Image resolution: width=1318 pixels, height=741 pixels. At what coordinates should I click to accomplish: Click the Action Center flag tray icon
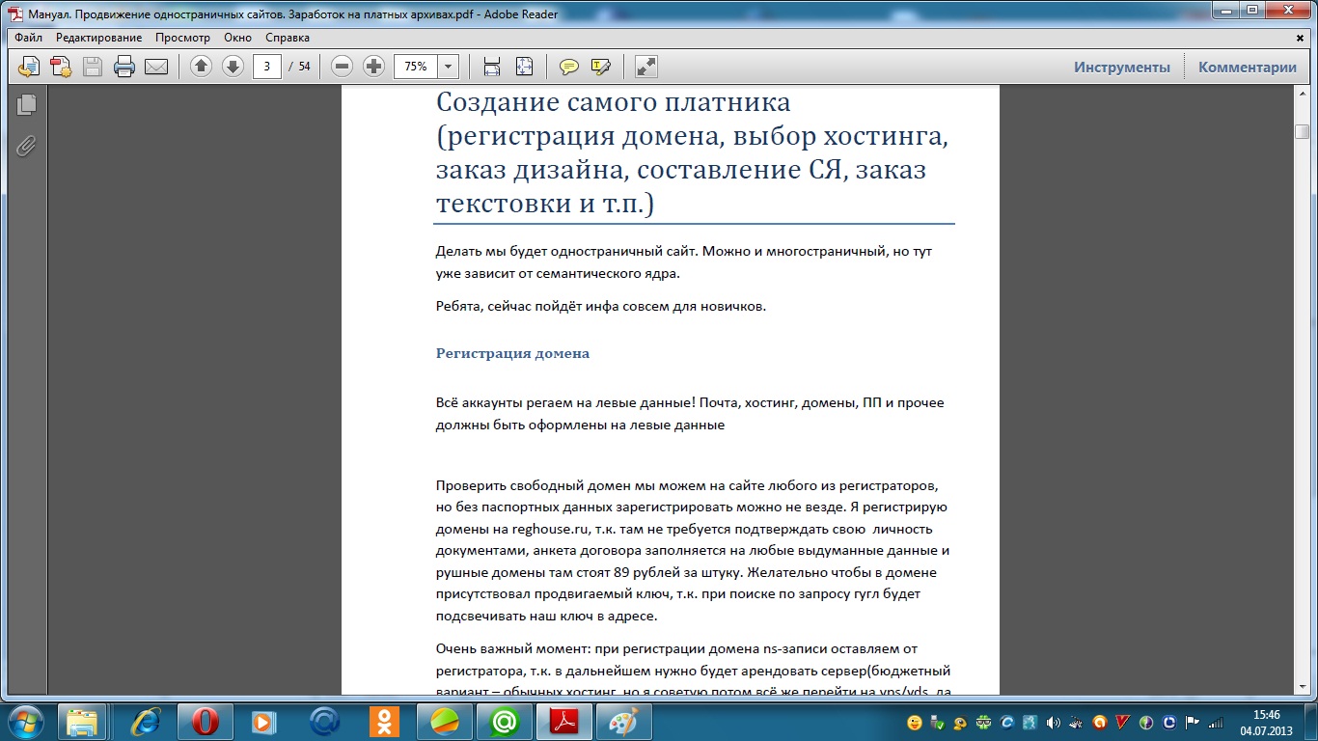[x=1193, y=722]
